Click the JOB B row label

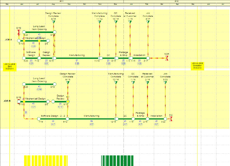(x=7, y=101)
